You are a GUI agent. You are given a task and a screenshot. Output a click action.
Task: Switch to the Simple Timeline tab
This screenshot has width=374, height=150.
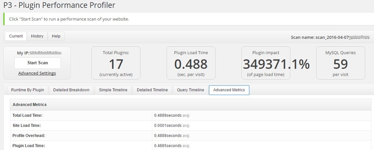point(113,90)
